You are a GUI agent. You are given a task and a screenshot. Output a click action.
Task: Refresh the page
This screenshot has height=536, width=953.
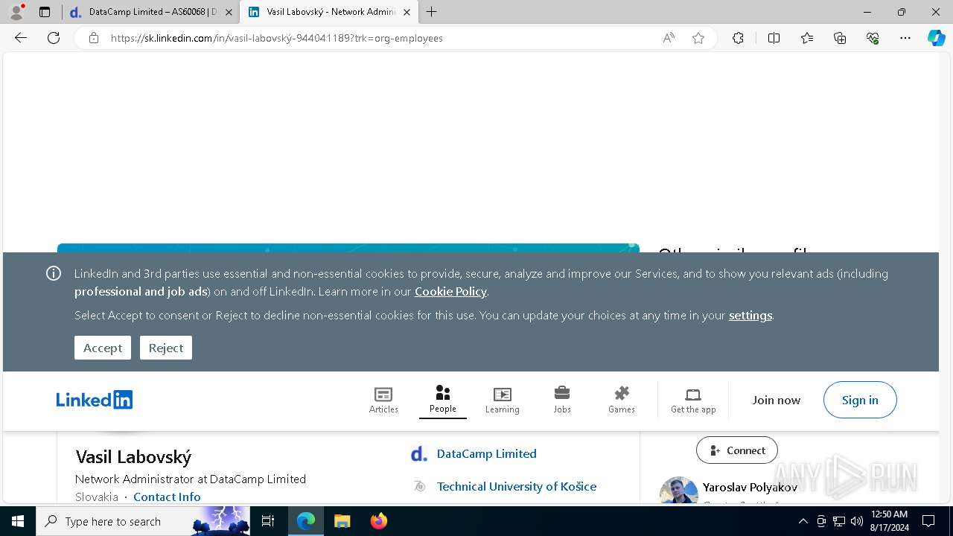tap(54, 38)
